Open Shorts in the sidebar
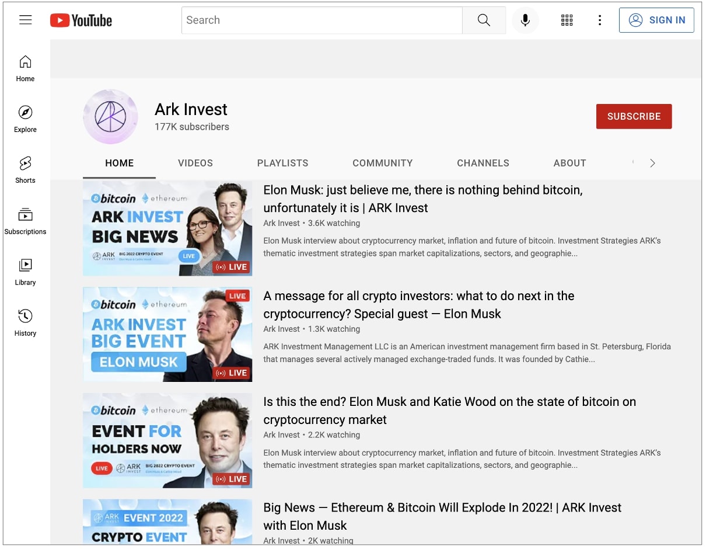The image size is (706, 549). click(25, 170)
